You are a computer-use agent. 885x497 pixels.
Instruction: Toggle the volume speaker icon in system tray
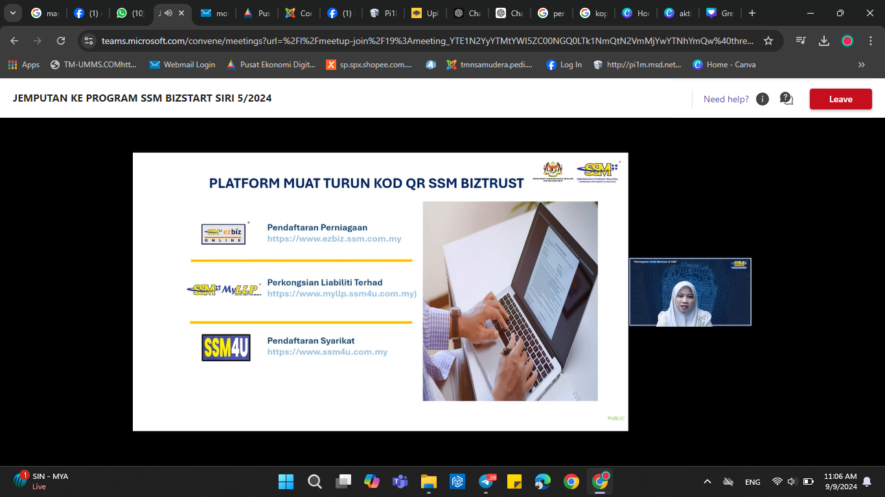coord(792,482)
